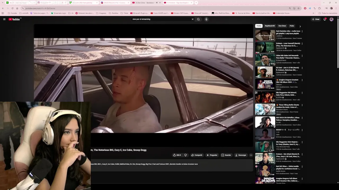Open more actions three-dot menu under video
This screenshot has height=190, width=339.
(x=251, y=155)
